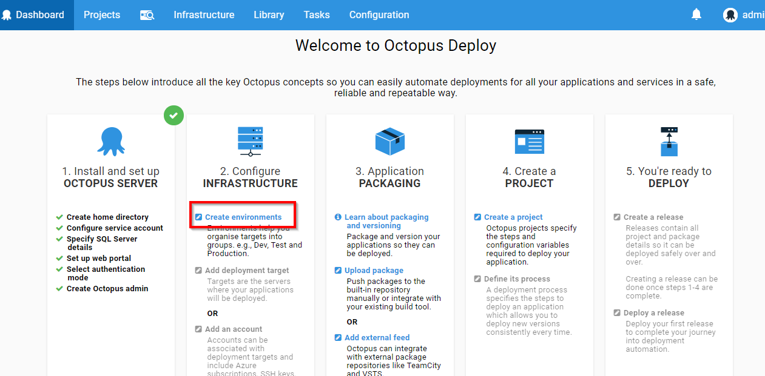Click the server stack infrastructure icon
765x376 pixels.
point(250,141)
